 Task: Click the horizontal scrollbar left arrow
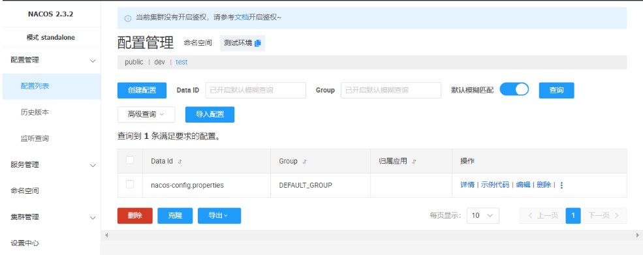[x=106, y=235]
